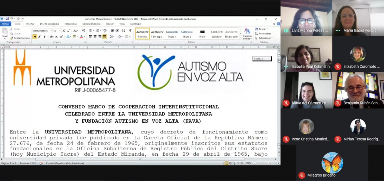384x181 pixels.
Task: Undo the last action in Word
Action: point(11,19)
